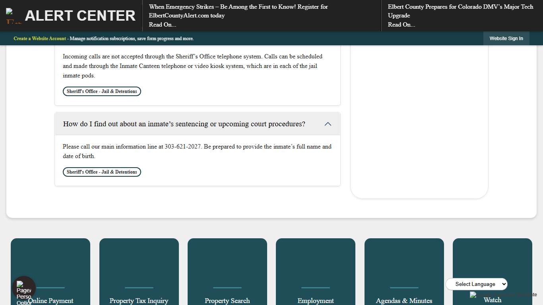Open the When Emergency Strikes alert headline
543x305 pixels.
click(238, 11)
